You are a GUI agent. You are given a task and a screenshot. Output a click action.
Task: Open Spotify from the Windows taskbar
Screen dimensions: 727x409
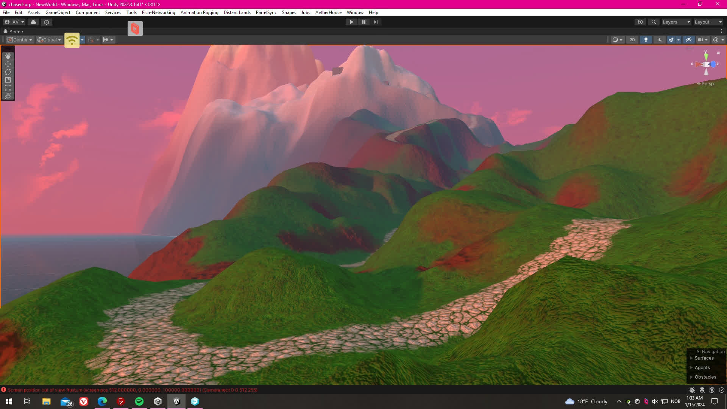pyautogui.click(x=139, y=401)
